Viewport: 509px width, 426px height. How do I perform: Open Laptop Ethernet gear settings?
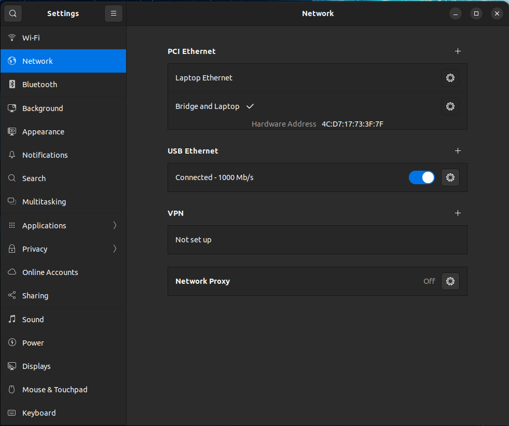tap(450, 78)
